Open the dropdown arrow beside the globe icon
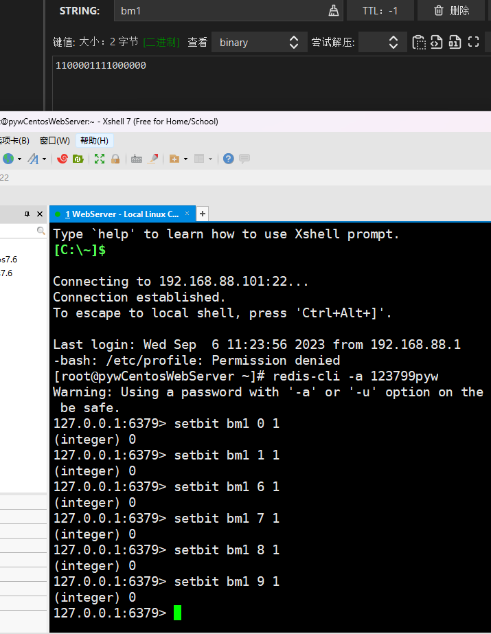The height and width of the screenshot is (634, 491). pos(19,159)
